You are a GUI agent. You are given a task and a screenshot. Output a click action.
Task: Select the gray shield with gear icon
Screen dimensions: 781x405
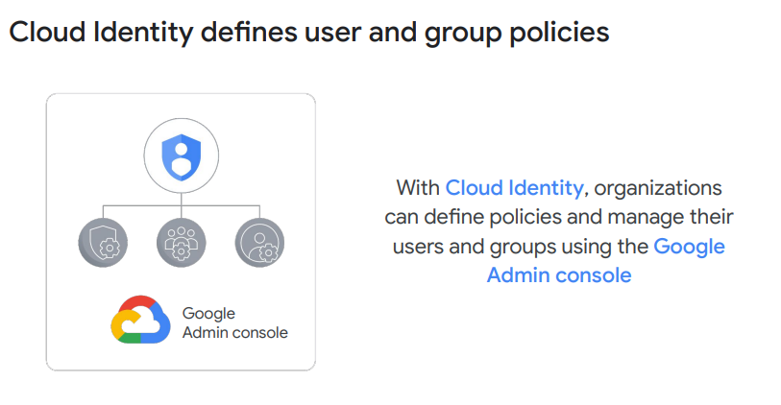[103, 244]
